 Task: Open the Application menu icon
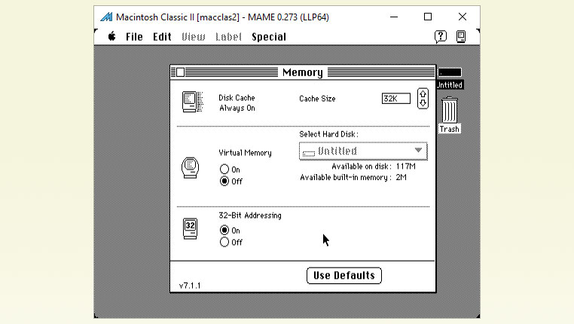point(461,36)
